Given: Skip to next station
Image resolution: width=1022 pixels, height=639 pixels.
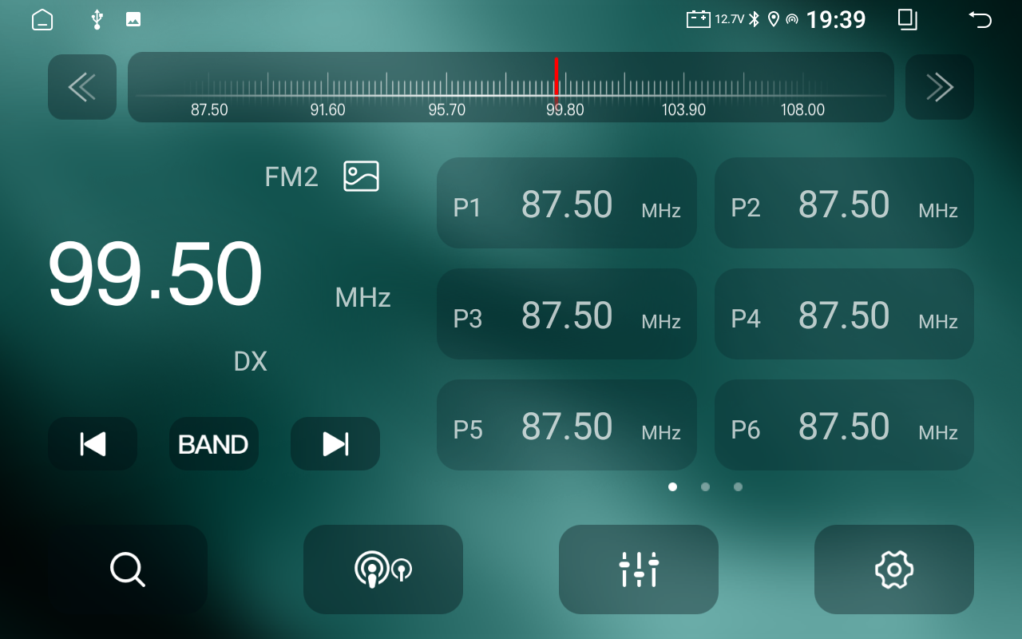Looking at the screenshot, I should tap(335, 443).
